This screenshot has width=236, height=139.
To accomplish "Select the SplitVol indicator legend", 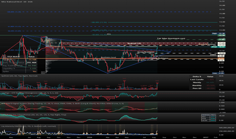I will point(19,76).
